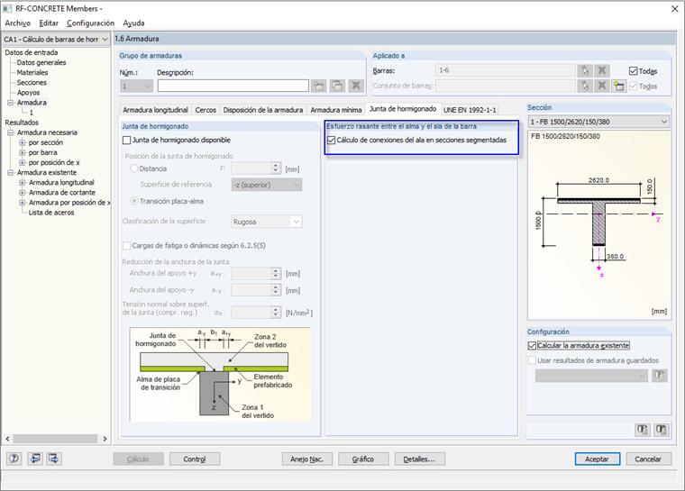Open saved reinforcement results icon
This screenshot has height=491, width=685.
[x=659, y=376]
